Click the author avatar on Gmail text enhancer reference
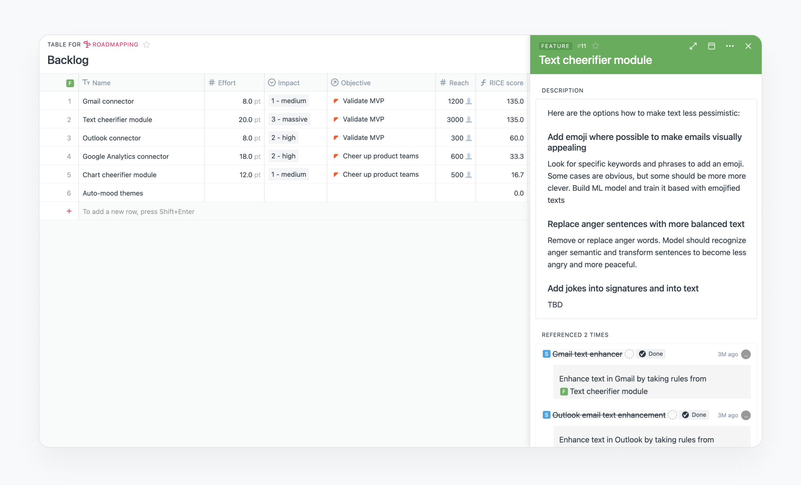The width and height of the screenshot is (801, 485). 746,354
